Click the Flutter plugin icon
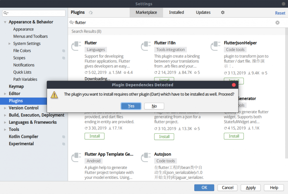The width and height of the screenshot is (288, 194). coord(76,46)
